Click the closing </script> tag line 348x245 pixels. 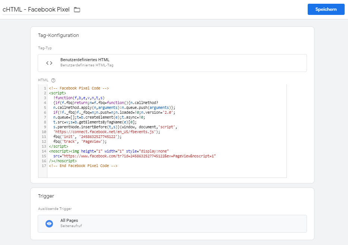(59, 147)
